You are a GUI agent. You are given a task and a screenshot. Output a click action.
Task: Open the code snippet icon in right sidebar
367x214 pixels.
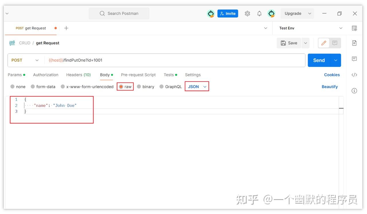tap(354, 75)
